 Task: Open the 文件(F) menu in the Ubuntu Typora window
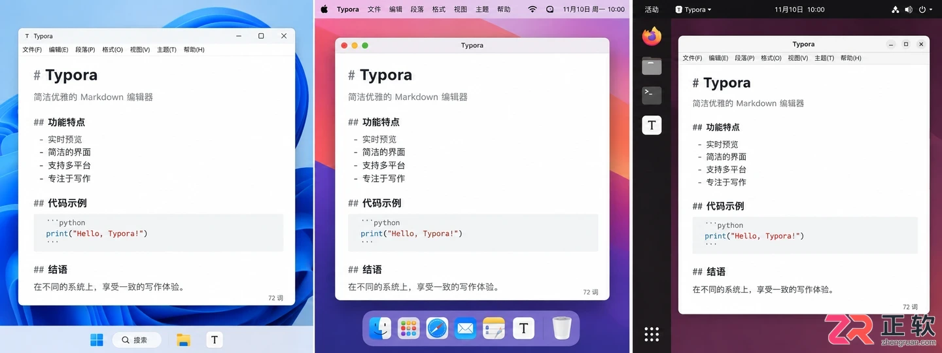pyautogui.click(x=692, y=58)
